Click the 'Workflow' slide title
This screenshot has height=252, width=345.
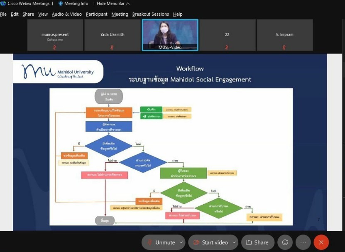tap(190, 69)
